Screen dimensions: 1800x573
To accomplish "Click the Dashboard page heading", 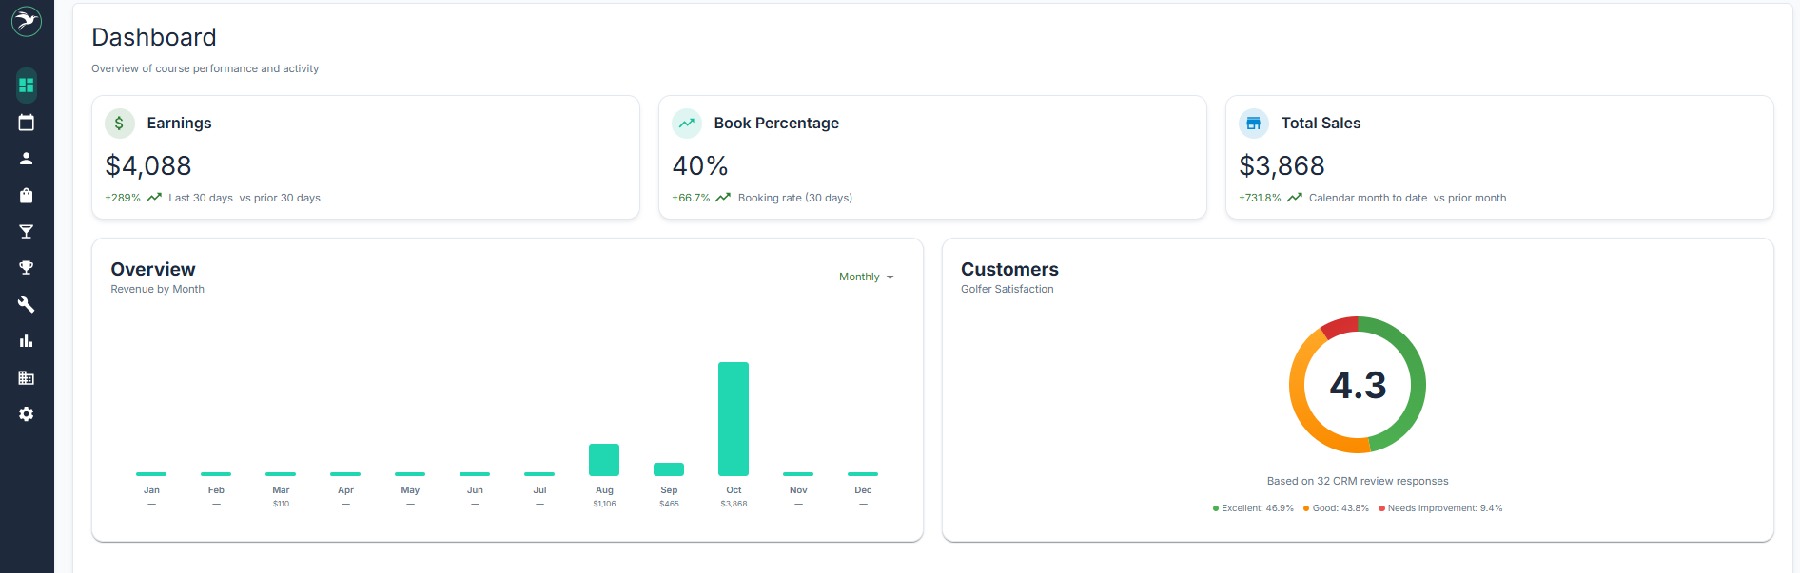I will tap(154, 37).
